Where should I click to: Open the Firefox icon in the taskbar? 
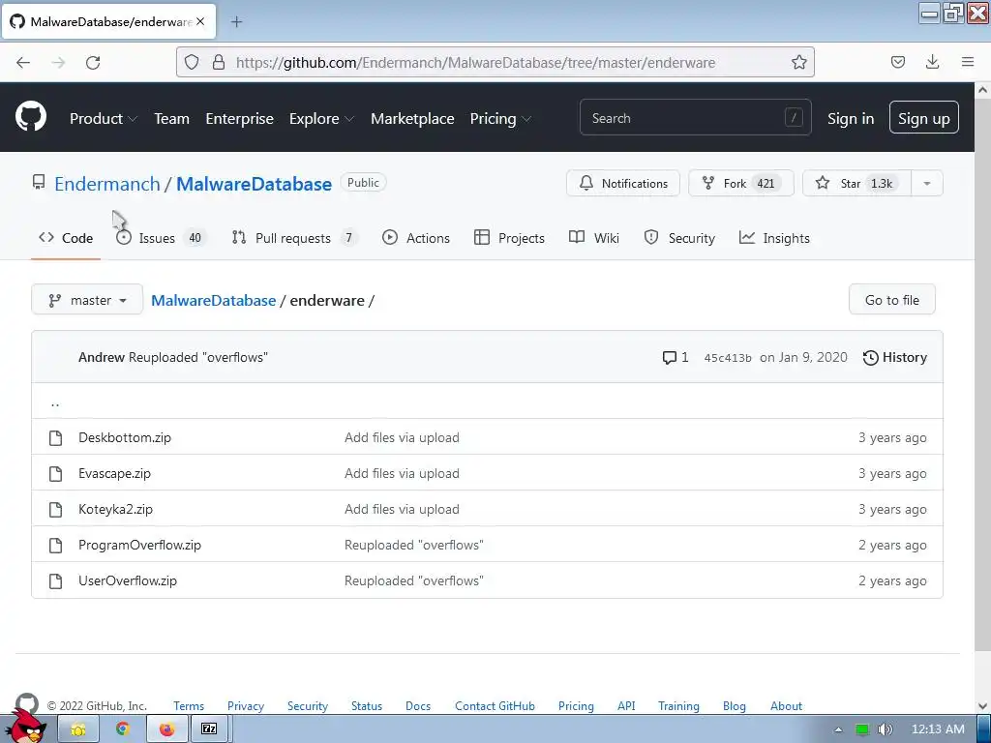[166, 729]
